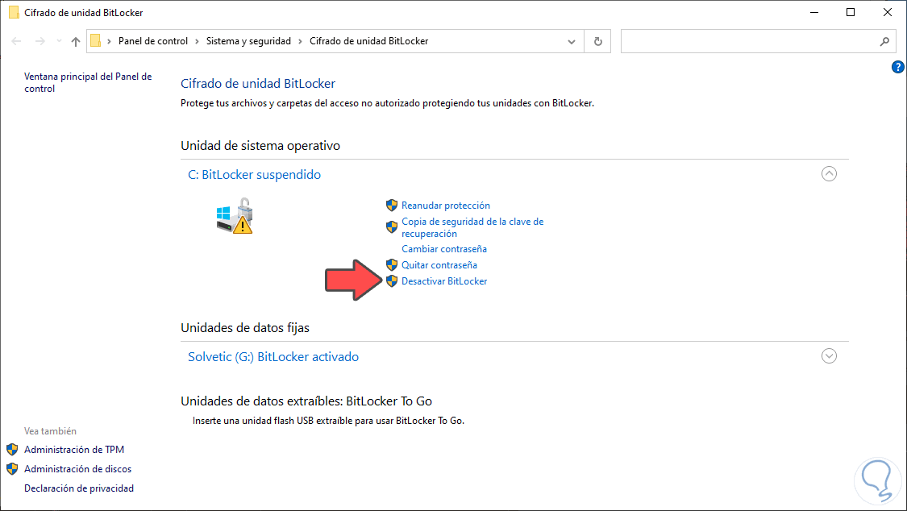
Task: Click the Unidad de sistema operativo heading
Action: [x=260, y=146]
